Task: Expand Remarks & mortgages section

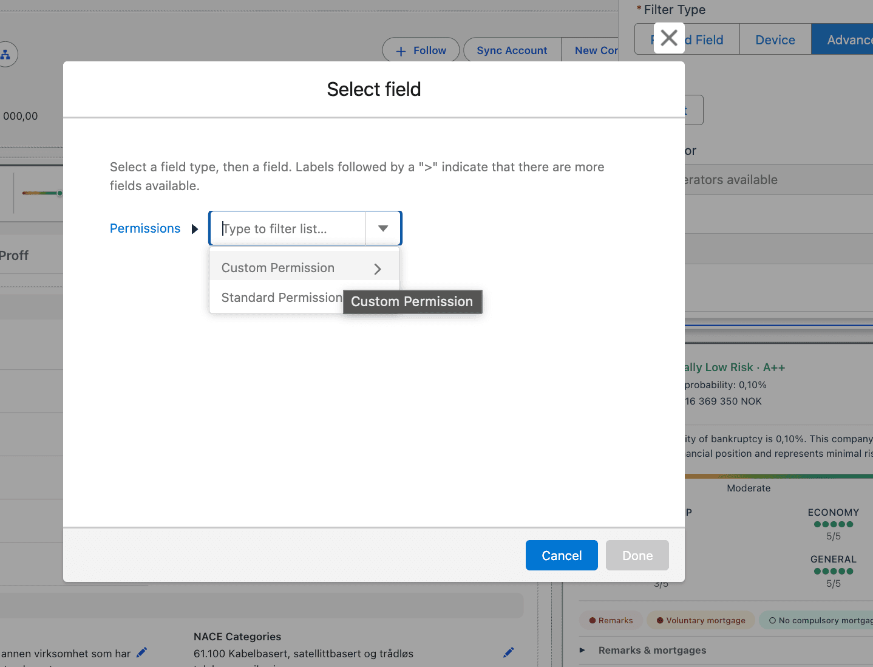Action: 653,650
